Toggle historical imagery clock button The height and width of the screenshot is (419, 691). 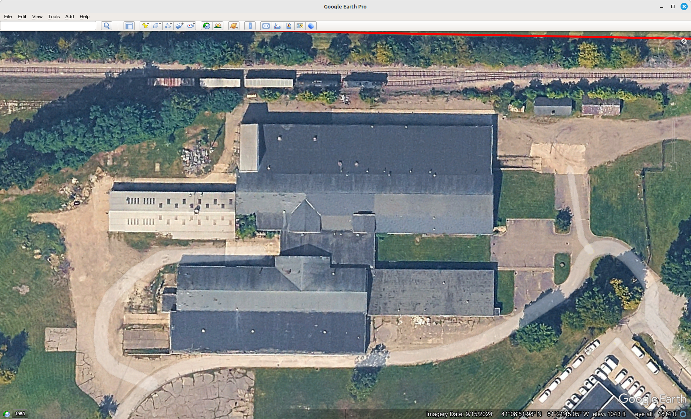(206, 26)
